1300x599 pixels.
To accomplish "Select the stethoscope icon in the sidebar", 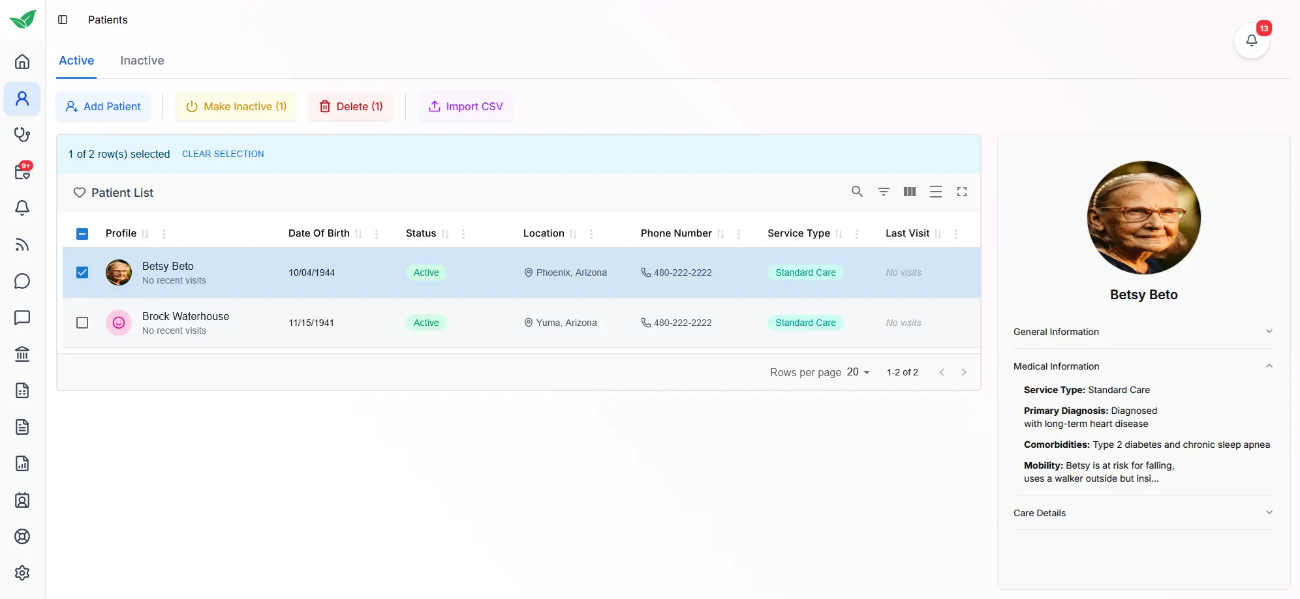I will click(x=22, y=135).
